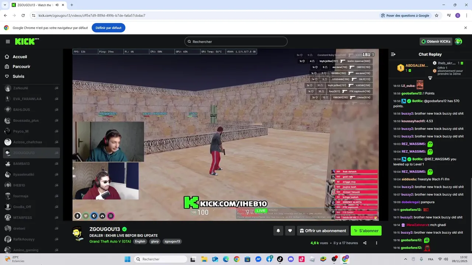Click Poser des questions à Google
Viewport: 472px width, 265px height.
coord(405,15)
